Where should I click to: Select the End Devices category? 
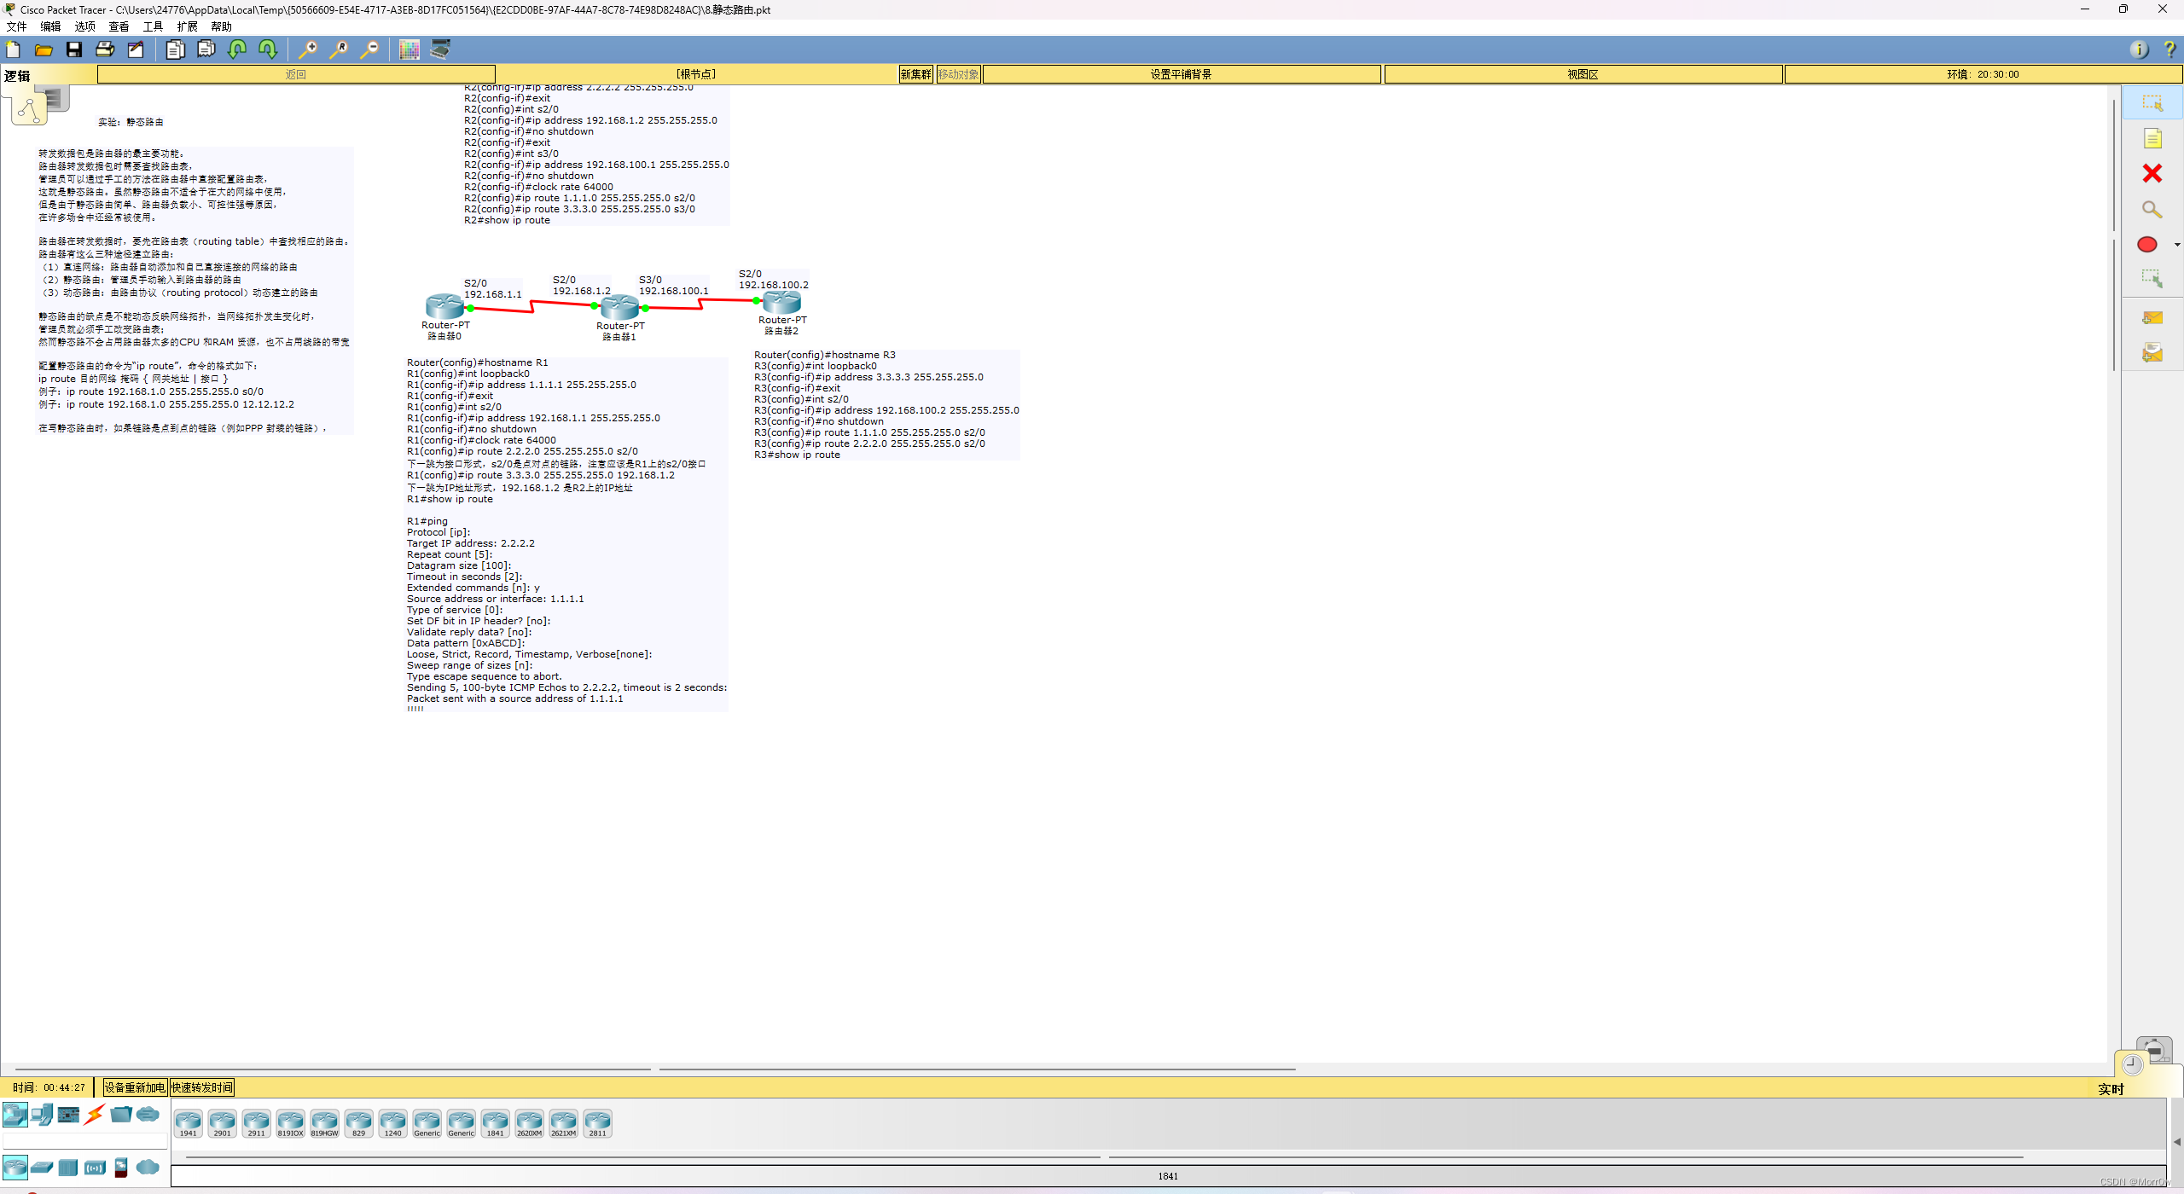click(42, 1114)
